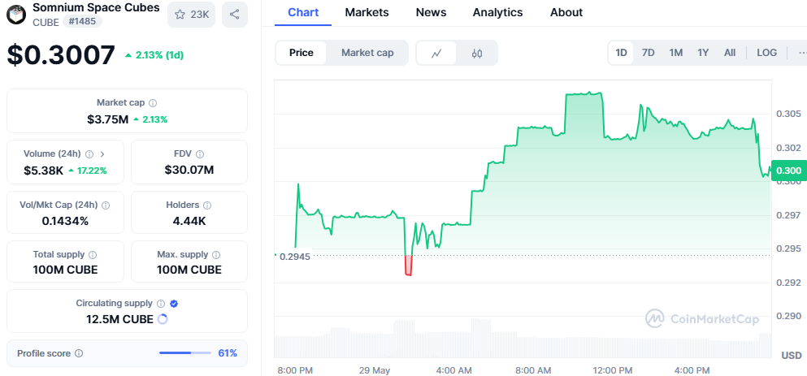Click the circulating supply progress ring
The image size is (807, 376).
coord(162,319)
